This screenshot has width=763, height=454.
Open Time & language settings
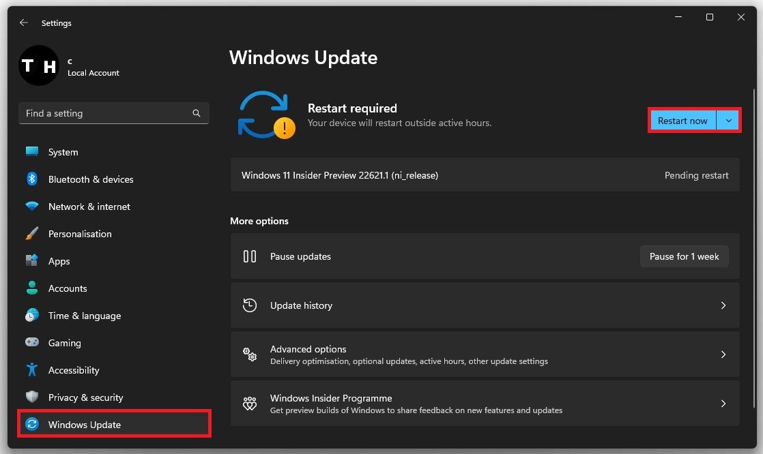(114, 316)
